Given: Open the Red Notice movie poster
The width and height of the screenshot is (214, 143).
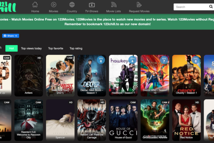Looking at the screenshot, I should point(187,120).
